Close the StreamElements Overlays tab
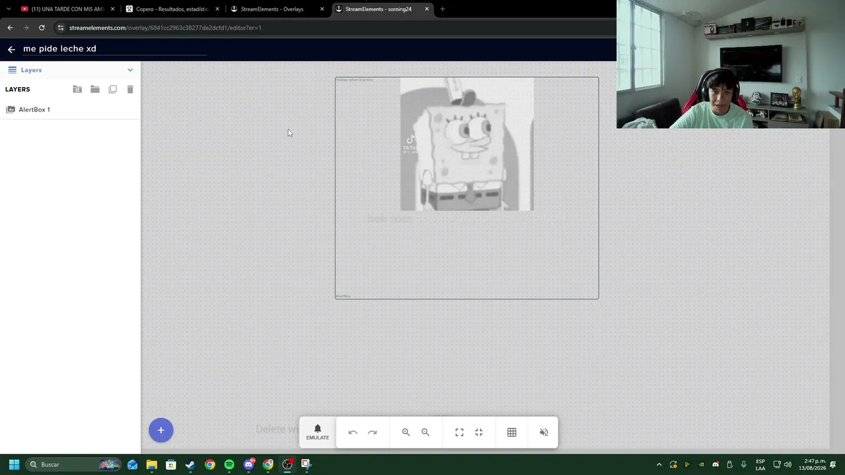This screenshot has width=845, height=475. pos(322,9)
